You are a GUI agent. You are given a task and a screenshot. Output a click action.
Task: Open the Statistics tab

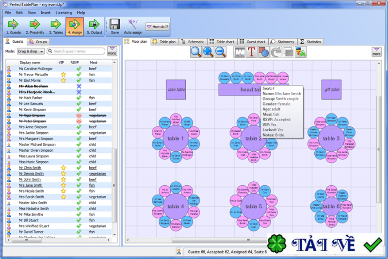point(310,42)
